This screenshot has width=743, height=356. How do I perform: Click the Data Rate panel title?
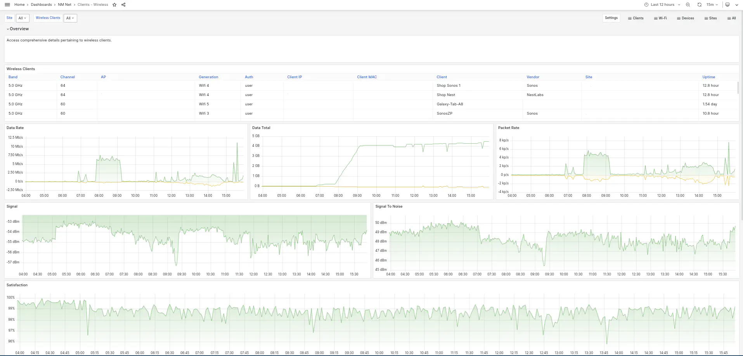[x=15, y=128]
